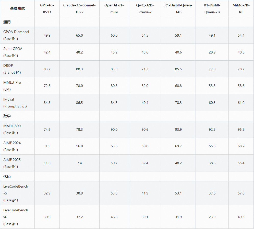Click the 通用 section heading
Image resolution: width=254 pixels, height=229 pixels.
pos(7,22)
